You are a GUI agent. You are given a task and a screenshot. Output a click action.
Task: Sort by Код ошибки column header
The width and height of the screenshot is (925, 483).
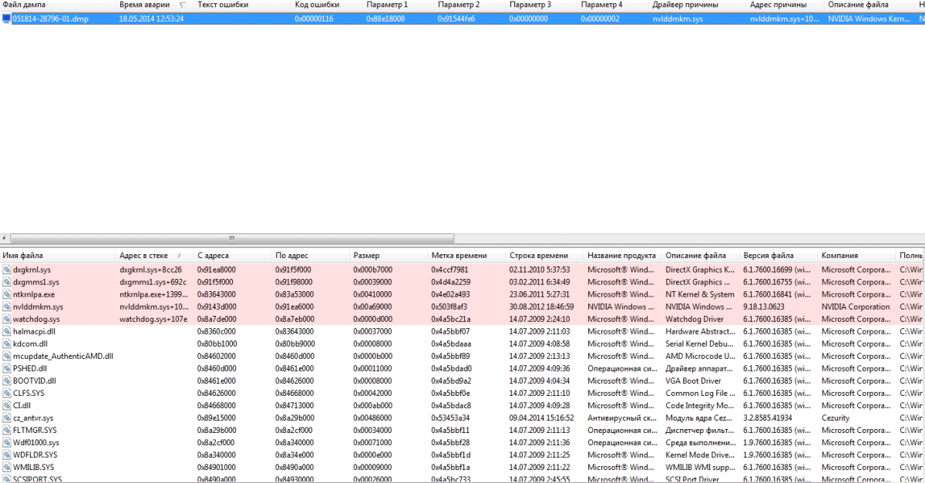(x=328, y=5)
